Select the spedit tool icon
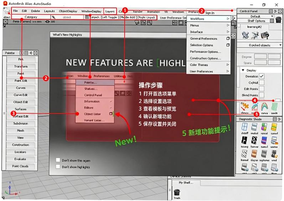The image size is (284, 201). 274,107
